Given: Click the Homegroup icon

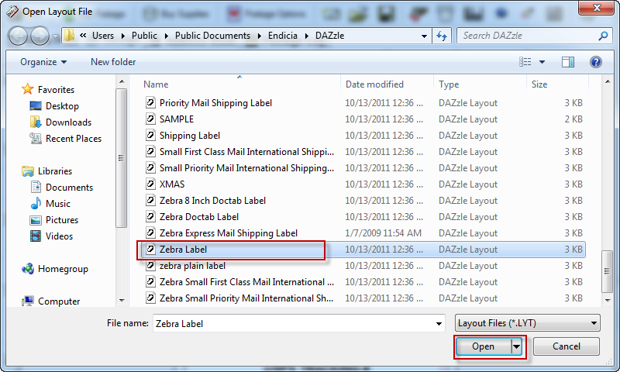Looking at the screenshot, I should tap(28, 269).
